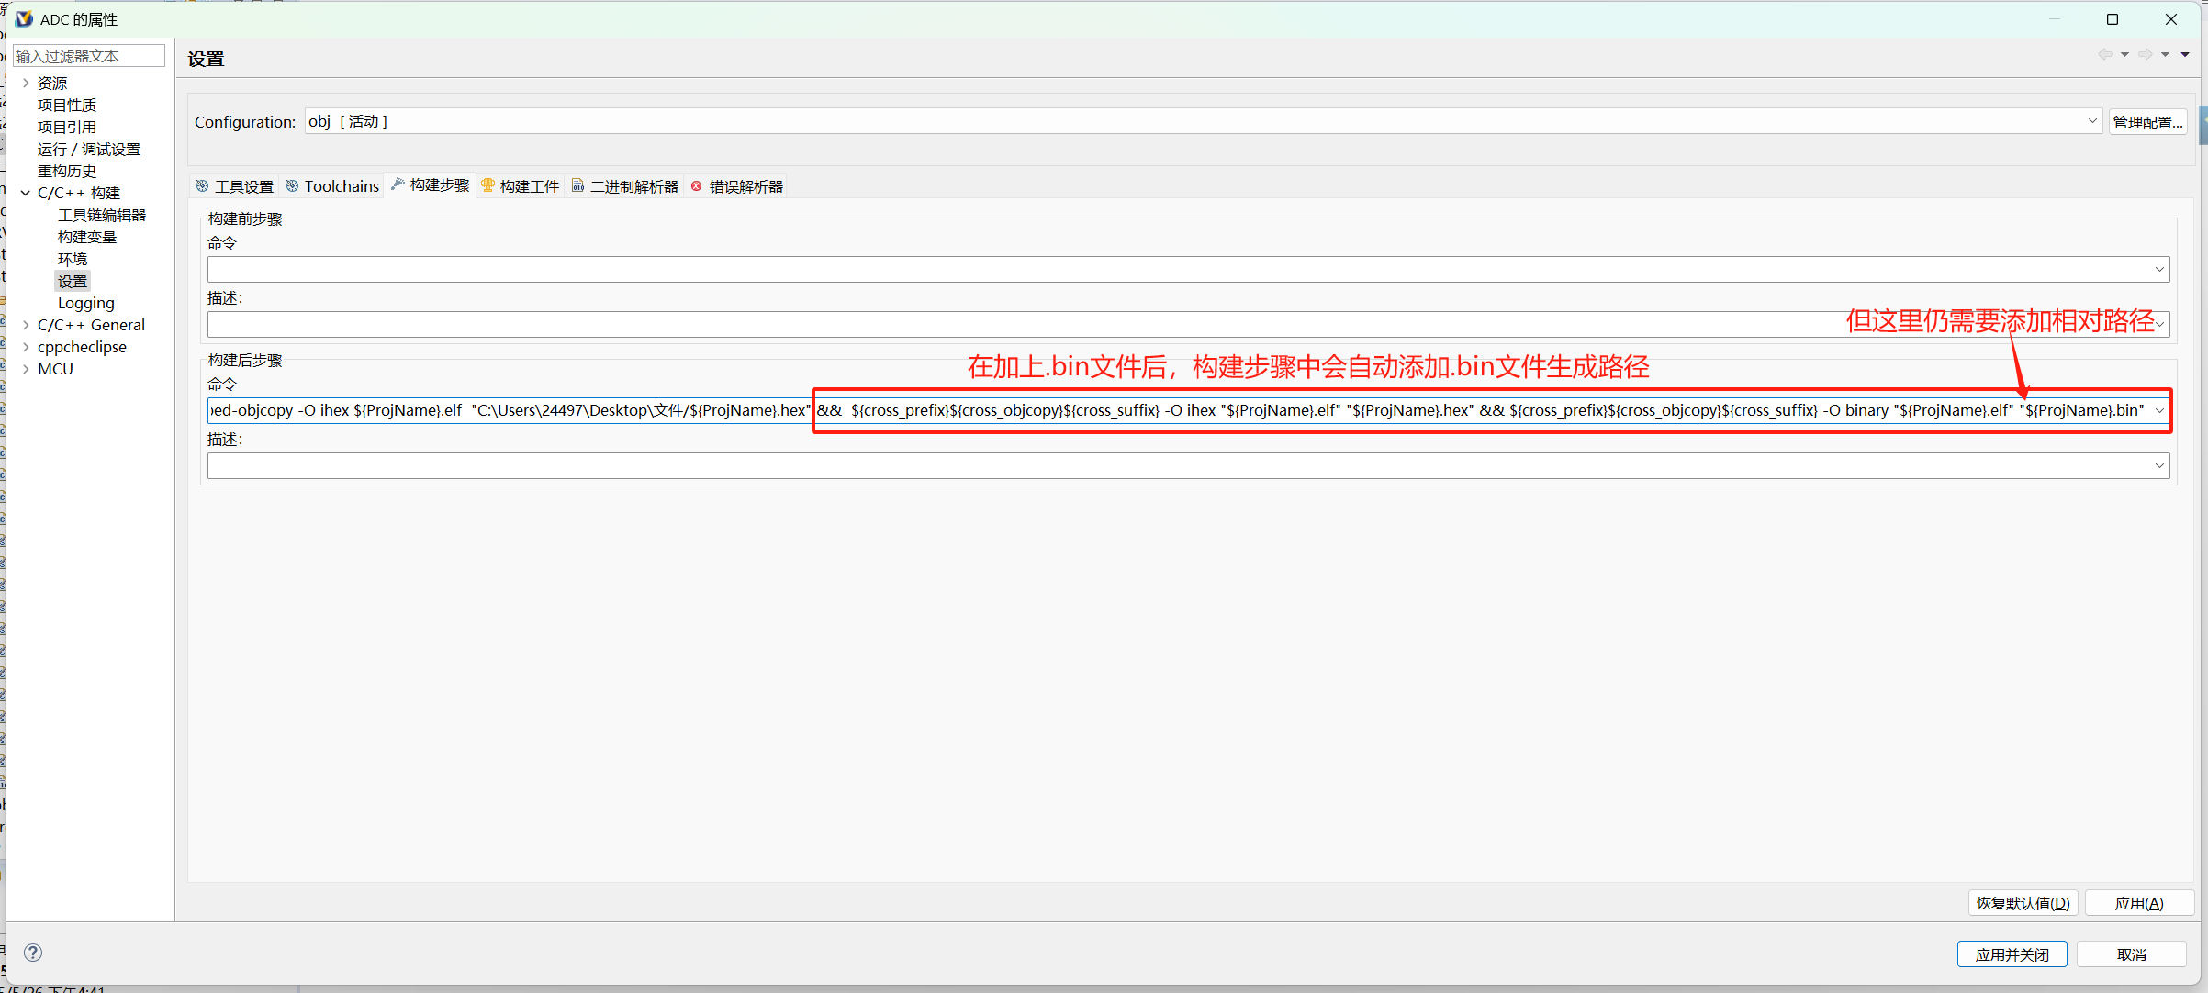
Task: Expand the MCU tree node
Action: 26,369
